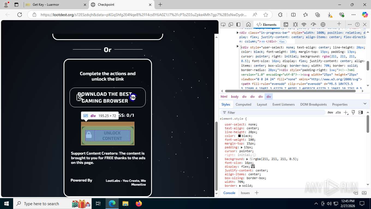Switch to the Computed tab
This screenshot has height=209, width=371.
tap(243, 104)
